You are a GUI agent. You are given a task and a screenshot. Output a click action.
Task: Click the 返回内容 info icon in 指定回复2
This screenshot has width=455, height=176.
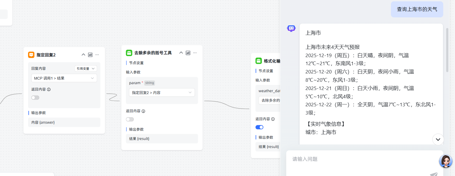pyautogui.click(x=49, y=89)
